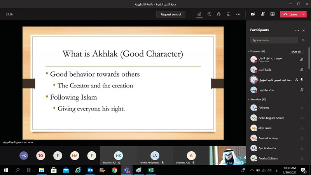
Task: Open the meeting chat icon
Action: pos(209,14)
